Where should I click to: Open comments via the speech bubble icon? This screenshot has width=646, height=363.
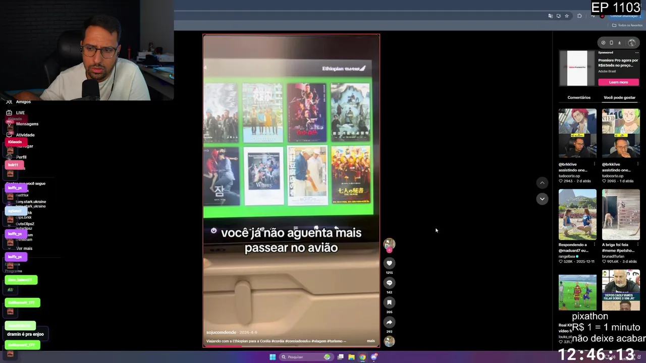click(389, 283)
